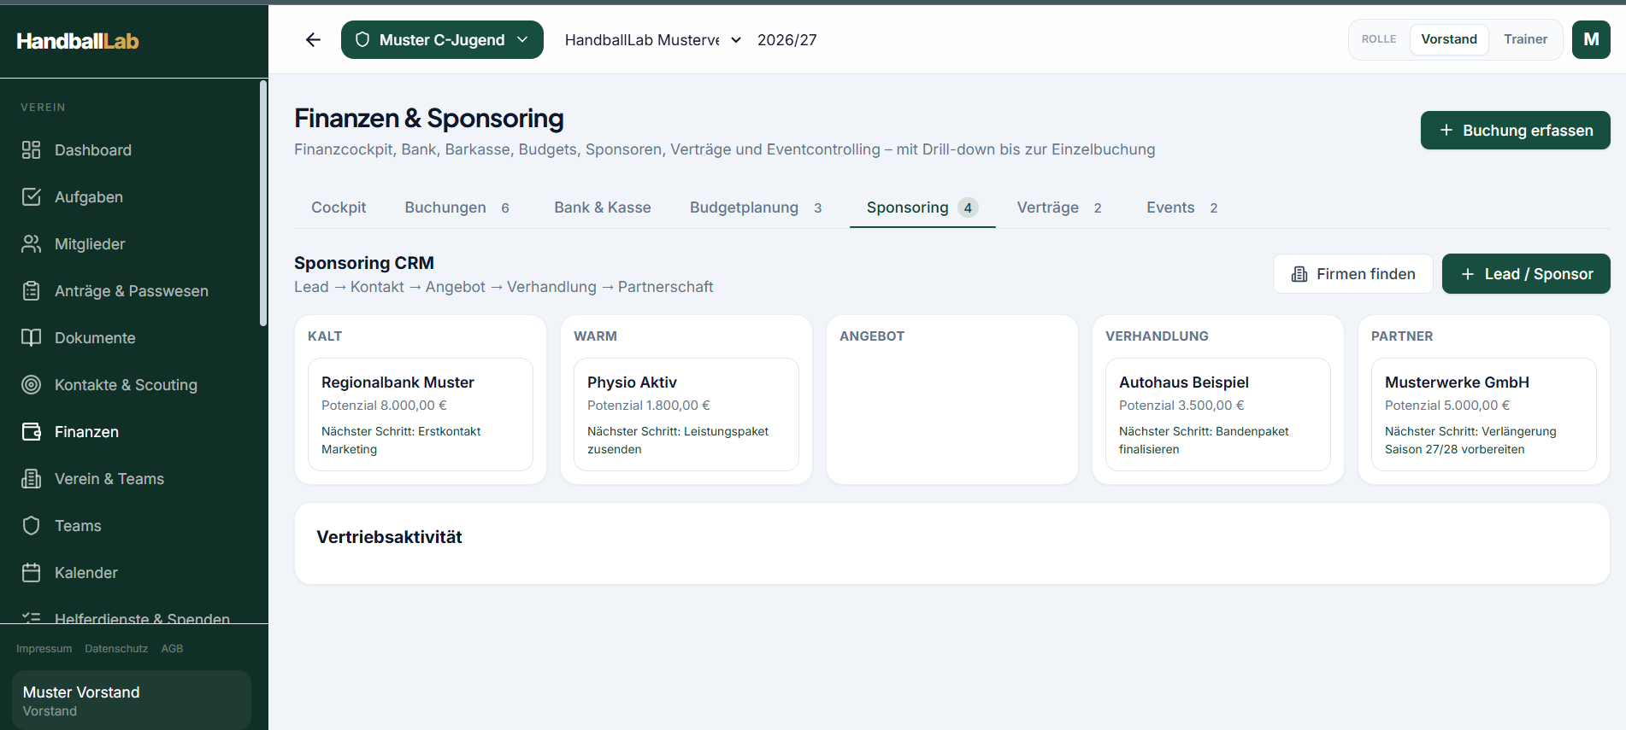Click the plus icon on Lead / Sponsor
The width and height of the screenshot is (1626, 730).
tap(1468, 274)
